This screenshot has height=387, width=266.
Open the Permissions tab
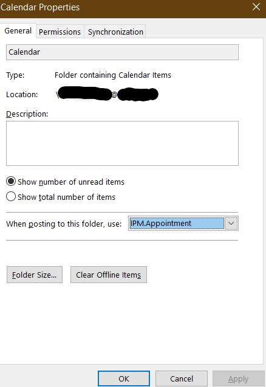click(60, 32)
